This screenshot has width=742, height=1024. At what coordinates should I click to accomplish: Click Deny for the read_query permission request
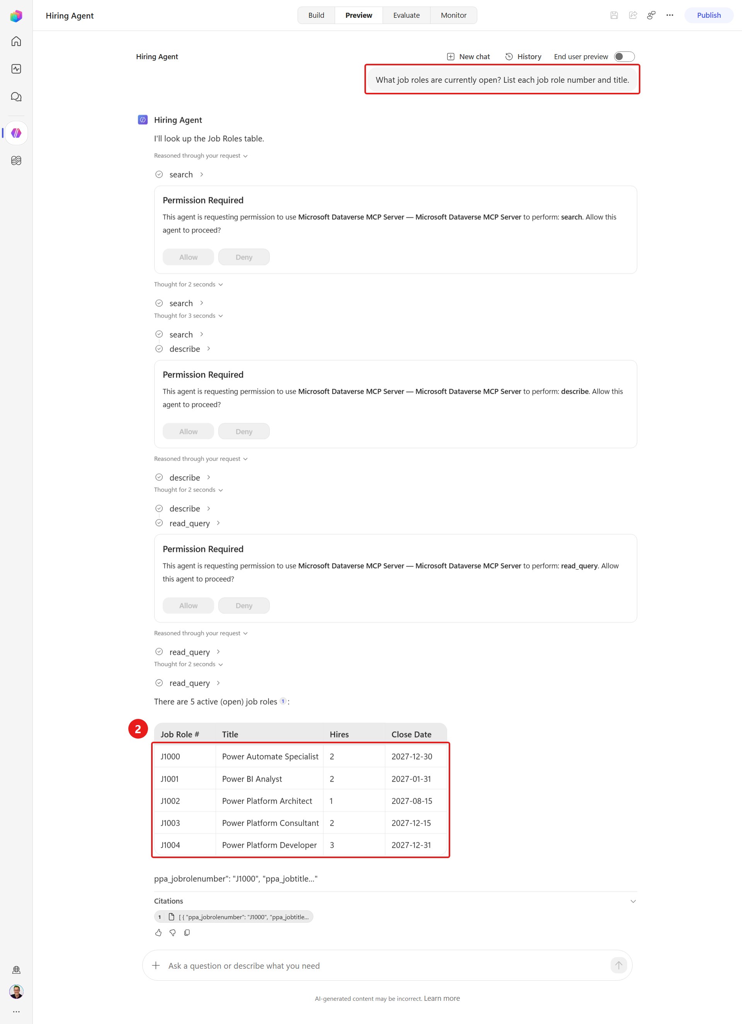(244, 606)
